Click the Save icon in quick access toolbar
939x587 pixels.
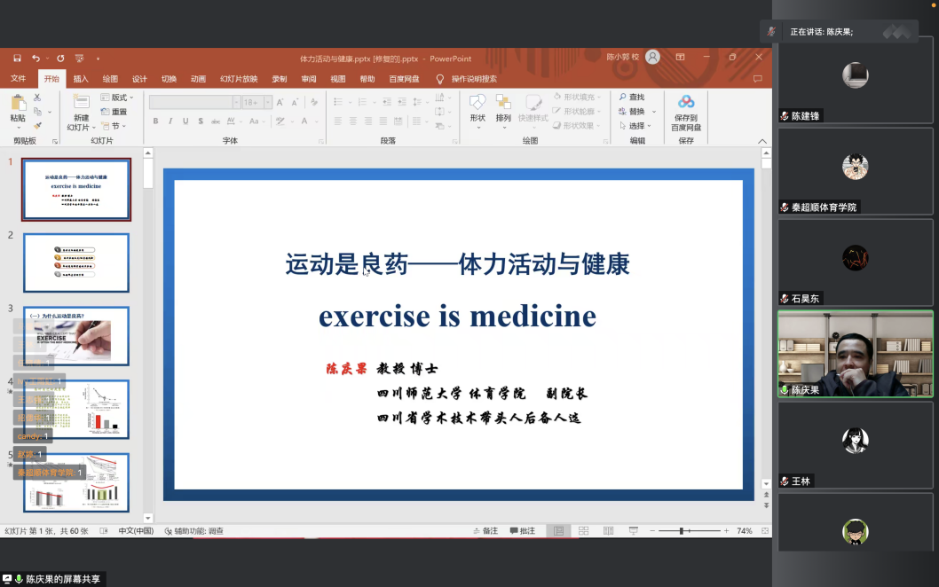pos(17,59)
